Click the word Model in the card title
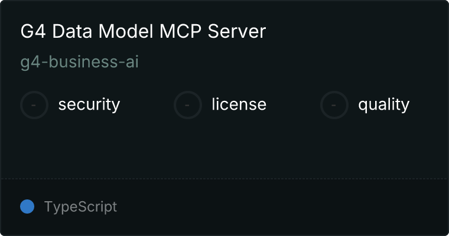Viewport: 449px width, 236px height. [126, 31]
